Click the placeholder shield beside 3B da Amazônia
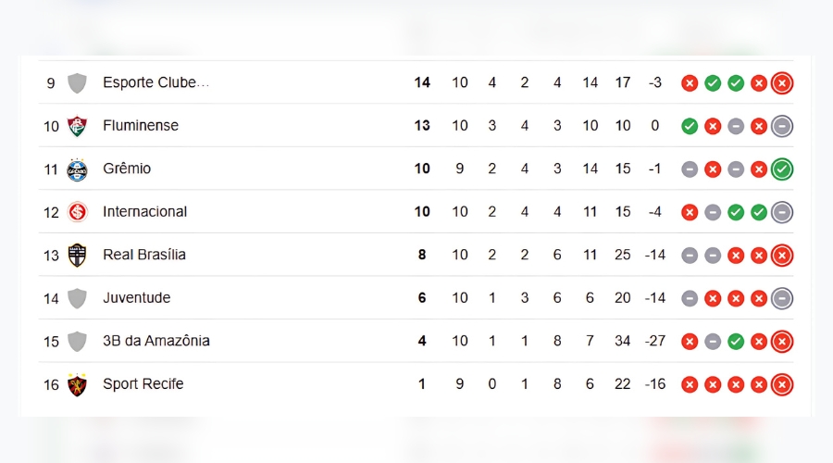The width and height of the screenshot is (833, 463). 78,341
